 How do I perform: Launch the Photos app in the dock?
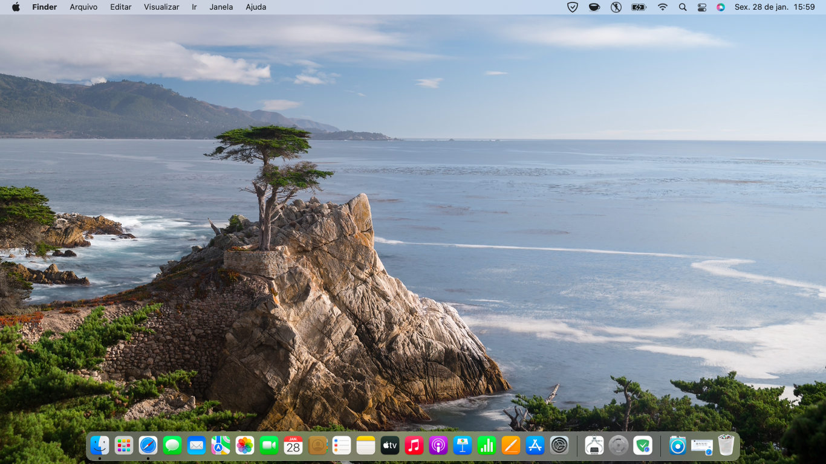(245, 446)
